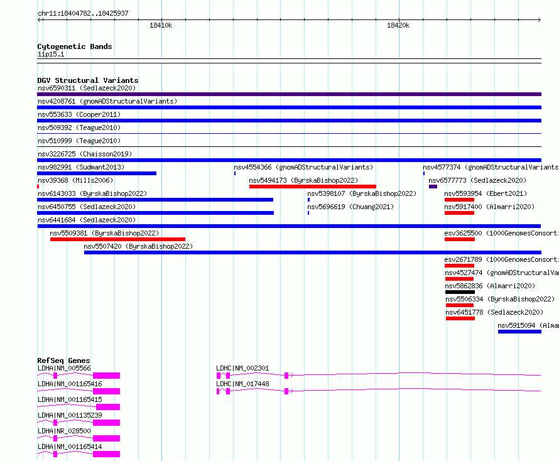Click the nsv553633 (Cooper2011) label
559x461 pixels.
click(x=79, y=114)
